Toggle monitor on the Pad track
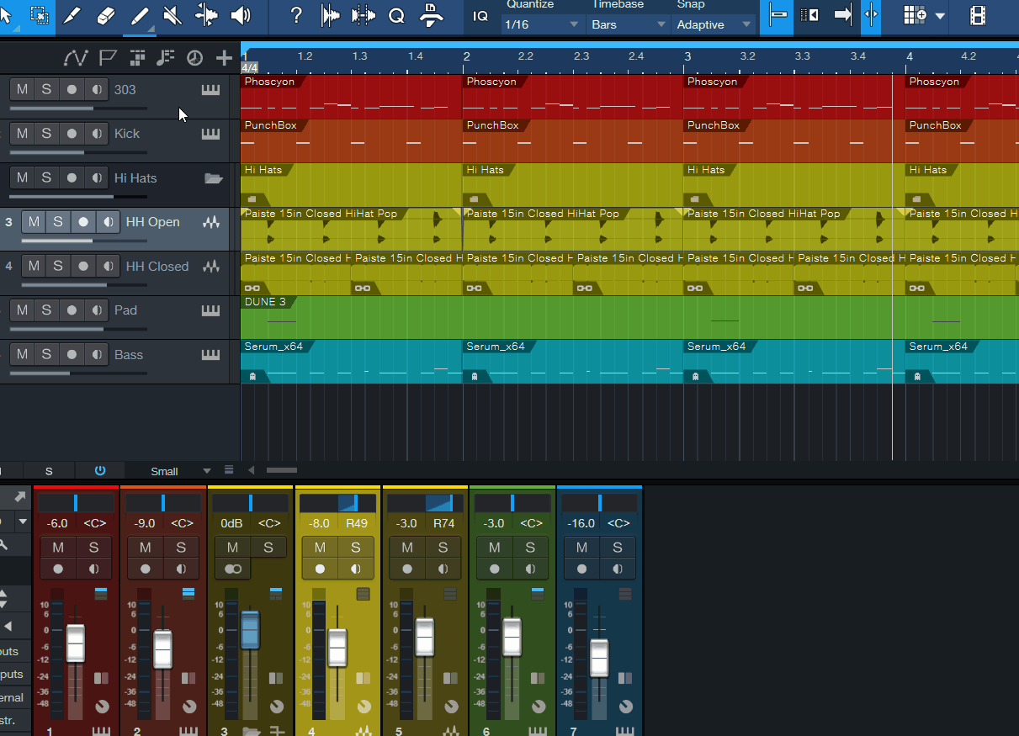This screenshot has height=736, width=1019. pos(97,310)
